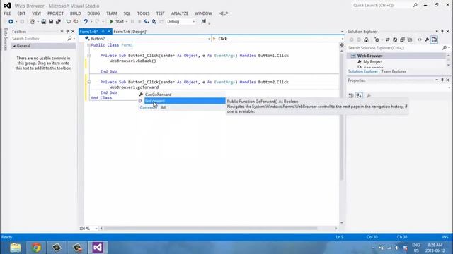This screenshot has width=453, height=254.
Task: Click the Refresh icon in Solution Explorer
Action: coord(395,40)
